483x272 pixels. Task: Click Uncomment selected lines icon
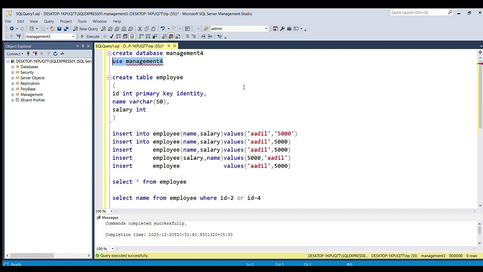coord(194,37)
